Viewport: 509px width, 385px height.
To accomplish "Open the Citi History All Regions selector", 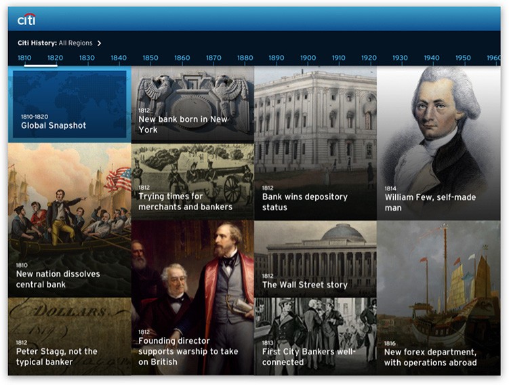I will [60, 43].
